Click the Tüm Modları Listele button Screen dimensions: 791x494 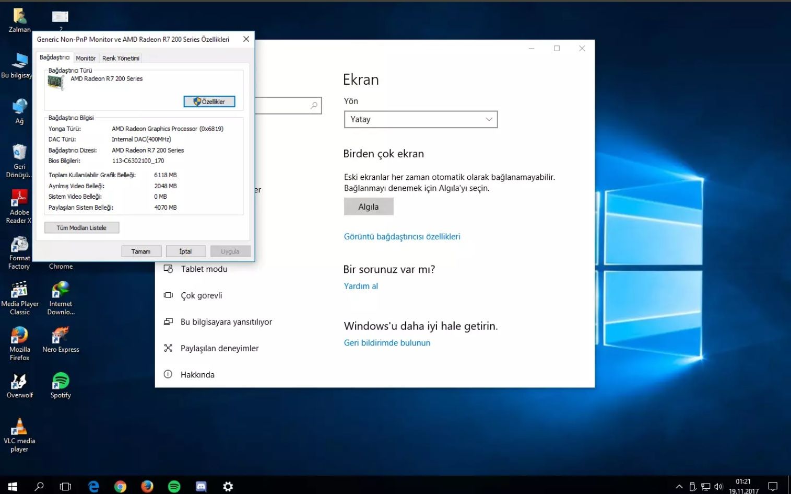point(81,227)
